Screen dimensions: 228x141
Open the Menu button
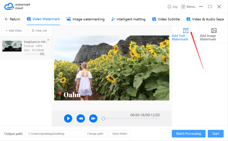pyautogui.click(x=188, y=7)
